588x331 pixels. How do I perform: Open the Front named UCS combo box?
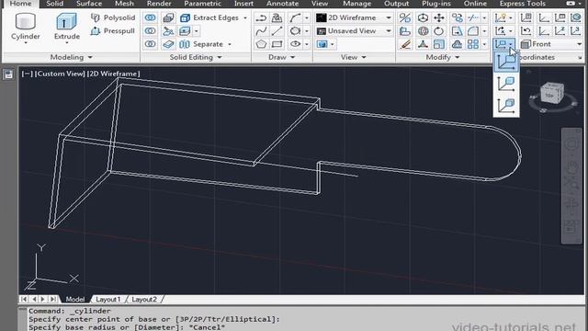[551, 44]
